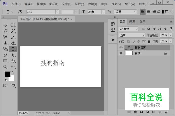Select the Eyedropper tool
The width and height of the screenshot is (175, 116).
pyautogui.click(x=5, y=37)
